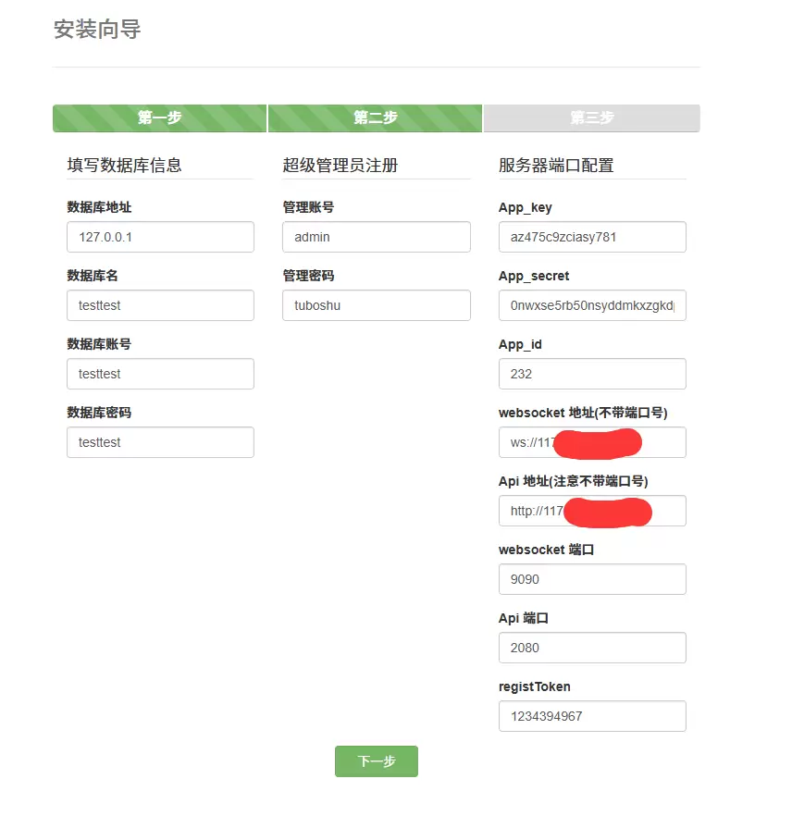Focus the 管理账号 admin field
Screen dimensions: 792x816
click(376, 237)
